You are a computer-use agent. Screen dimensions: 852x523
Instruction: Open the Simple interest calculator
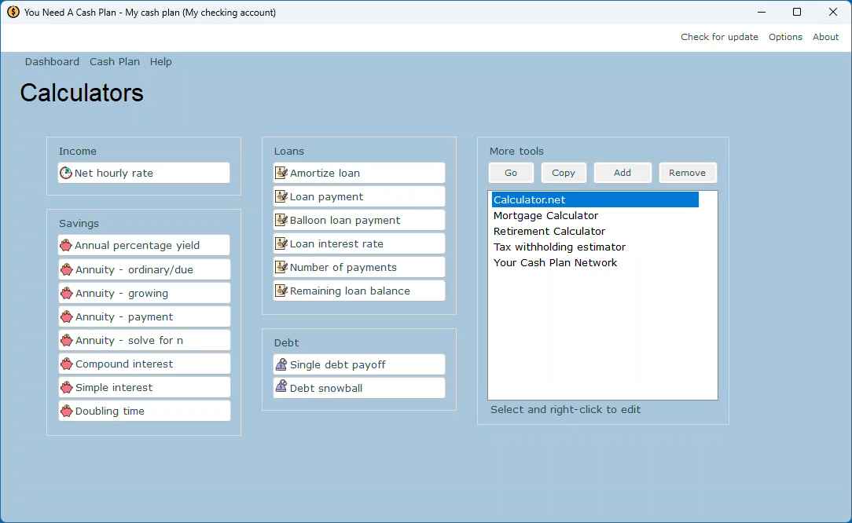pos(114,388)
